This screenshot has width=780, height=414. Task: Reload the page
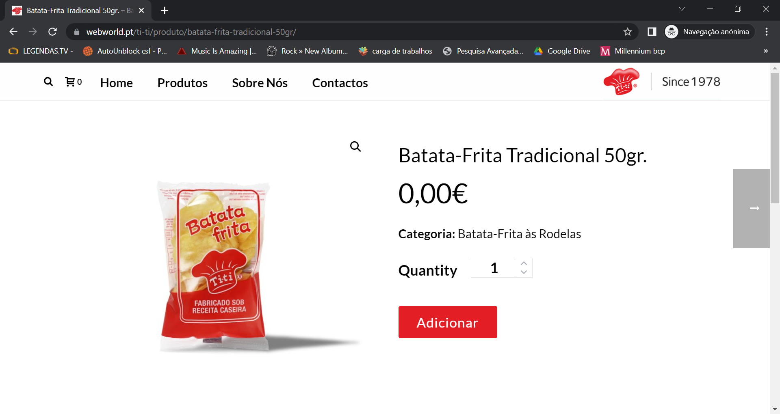pyautogui.click(x=52, y=32)
